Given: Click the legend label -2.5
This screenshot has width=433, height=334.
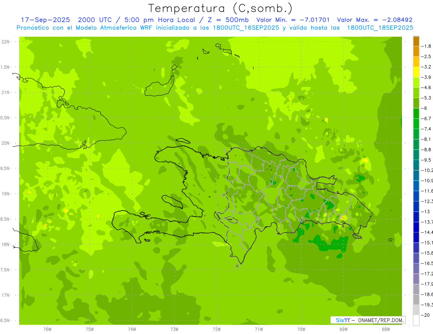Looking at the screenshot, I should coord(427,57).
